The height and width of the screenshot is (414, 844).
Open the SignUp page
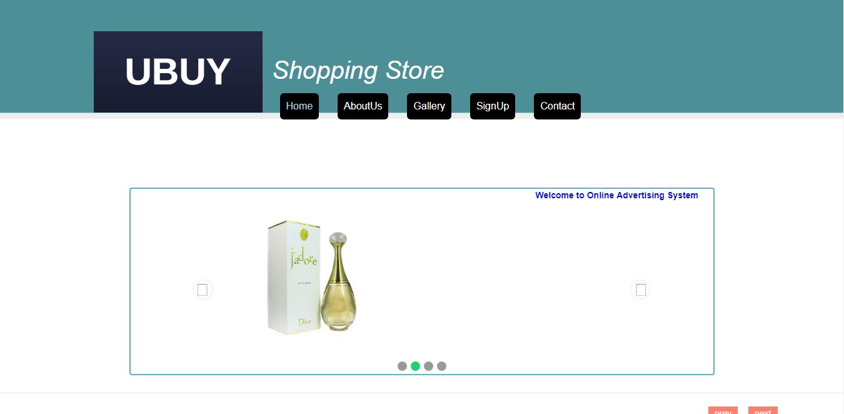[x=493, y=106]
